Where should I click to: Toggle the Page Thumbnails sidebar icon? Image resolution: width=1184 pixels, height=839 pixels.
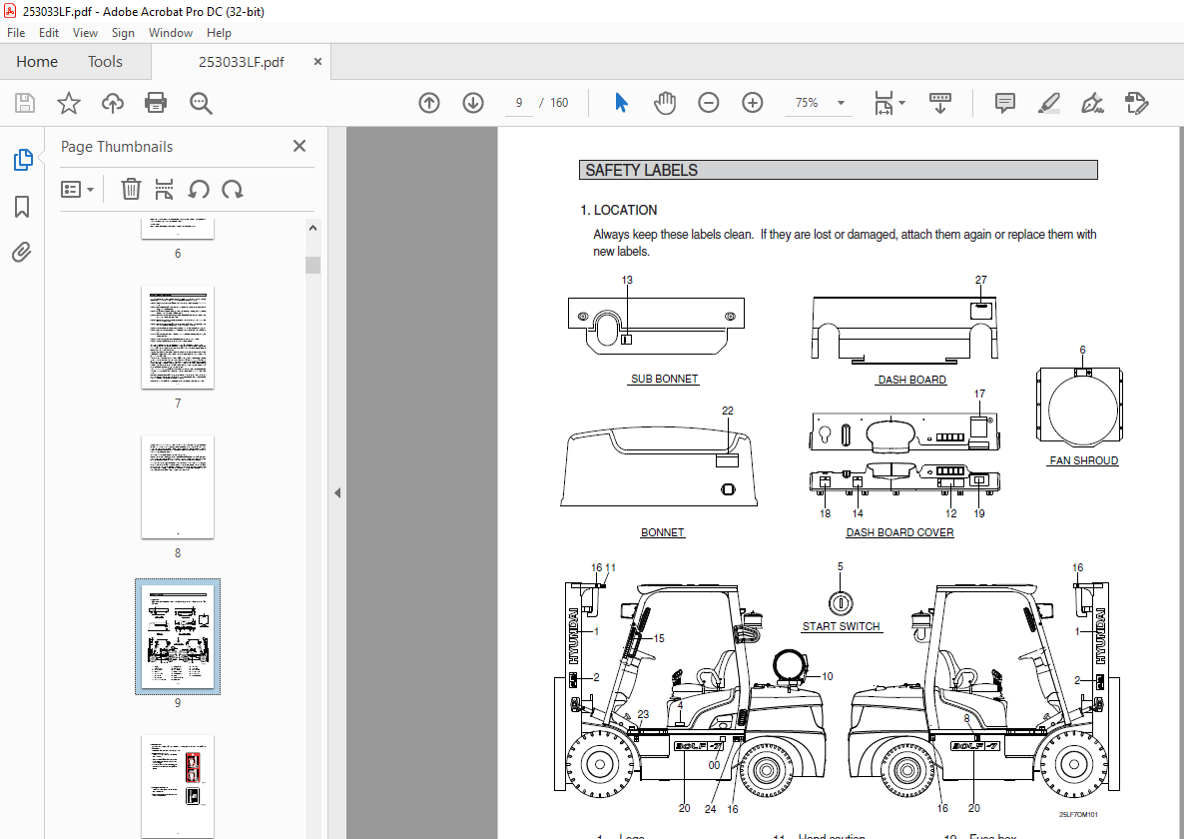(x=23, y=160)
